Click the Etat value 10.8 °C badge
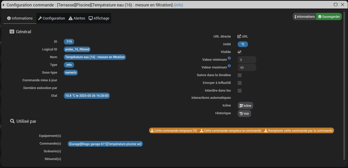The height and width of the screenshot is (168, 348). coord(87,96)
